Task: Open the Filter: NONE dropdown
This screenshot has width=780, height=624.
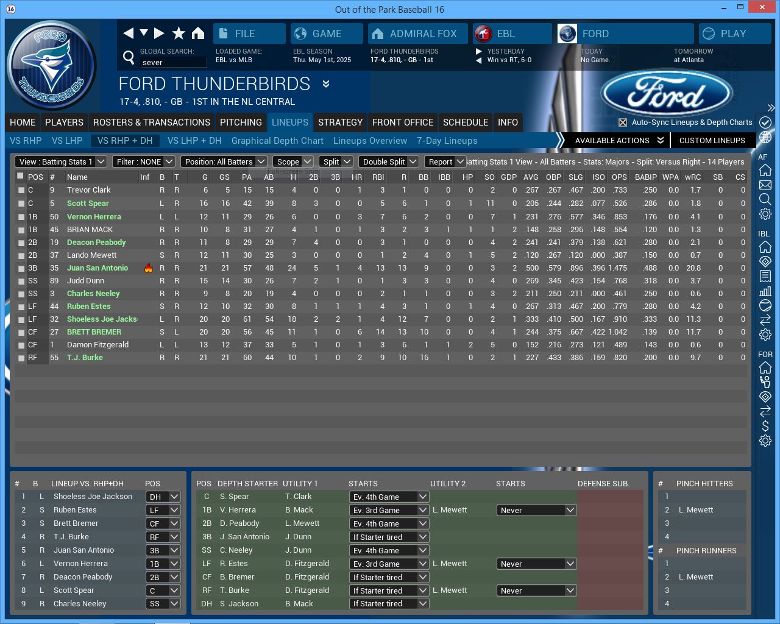Action: tap(144, 161)
